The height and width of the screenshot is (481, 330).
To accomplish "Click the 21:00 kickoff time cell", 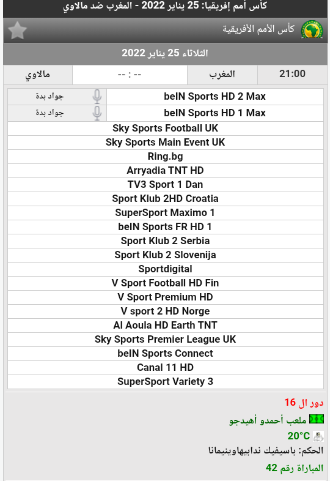I will (292, 74).
